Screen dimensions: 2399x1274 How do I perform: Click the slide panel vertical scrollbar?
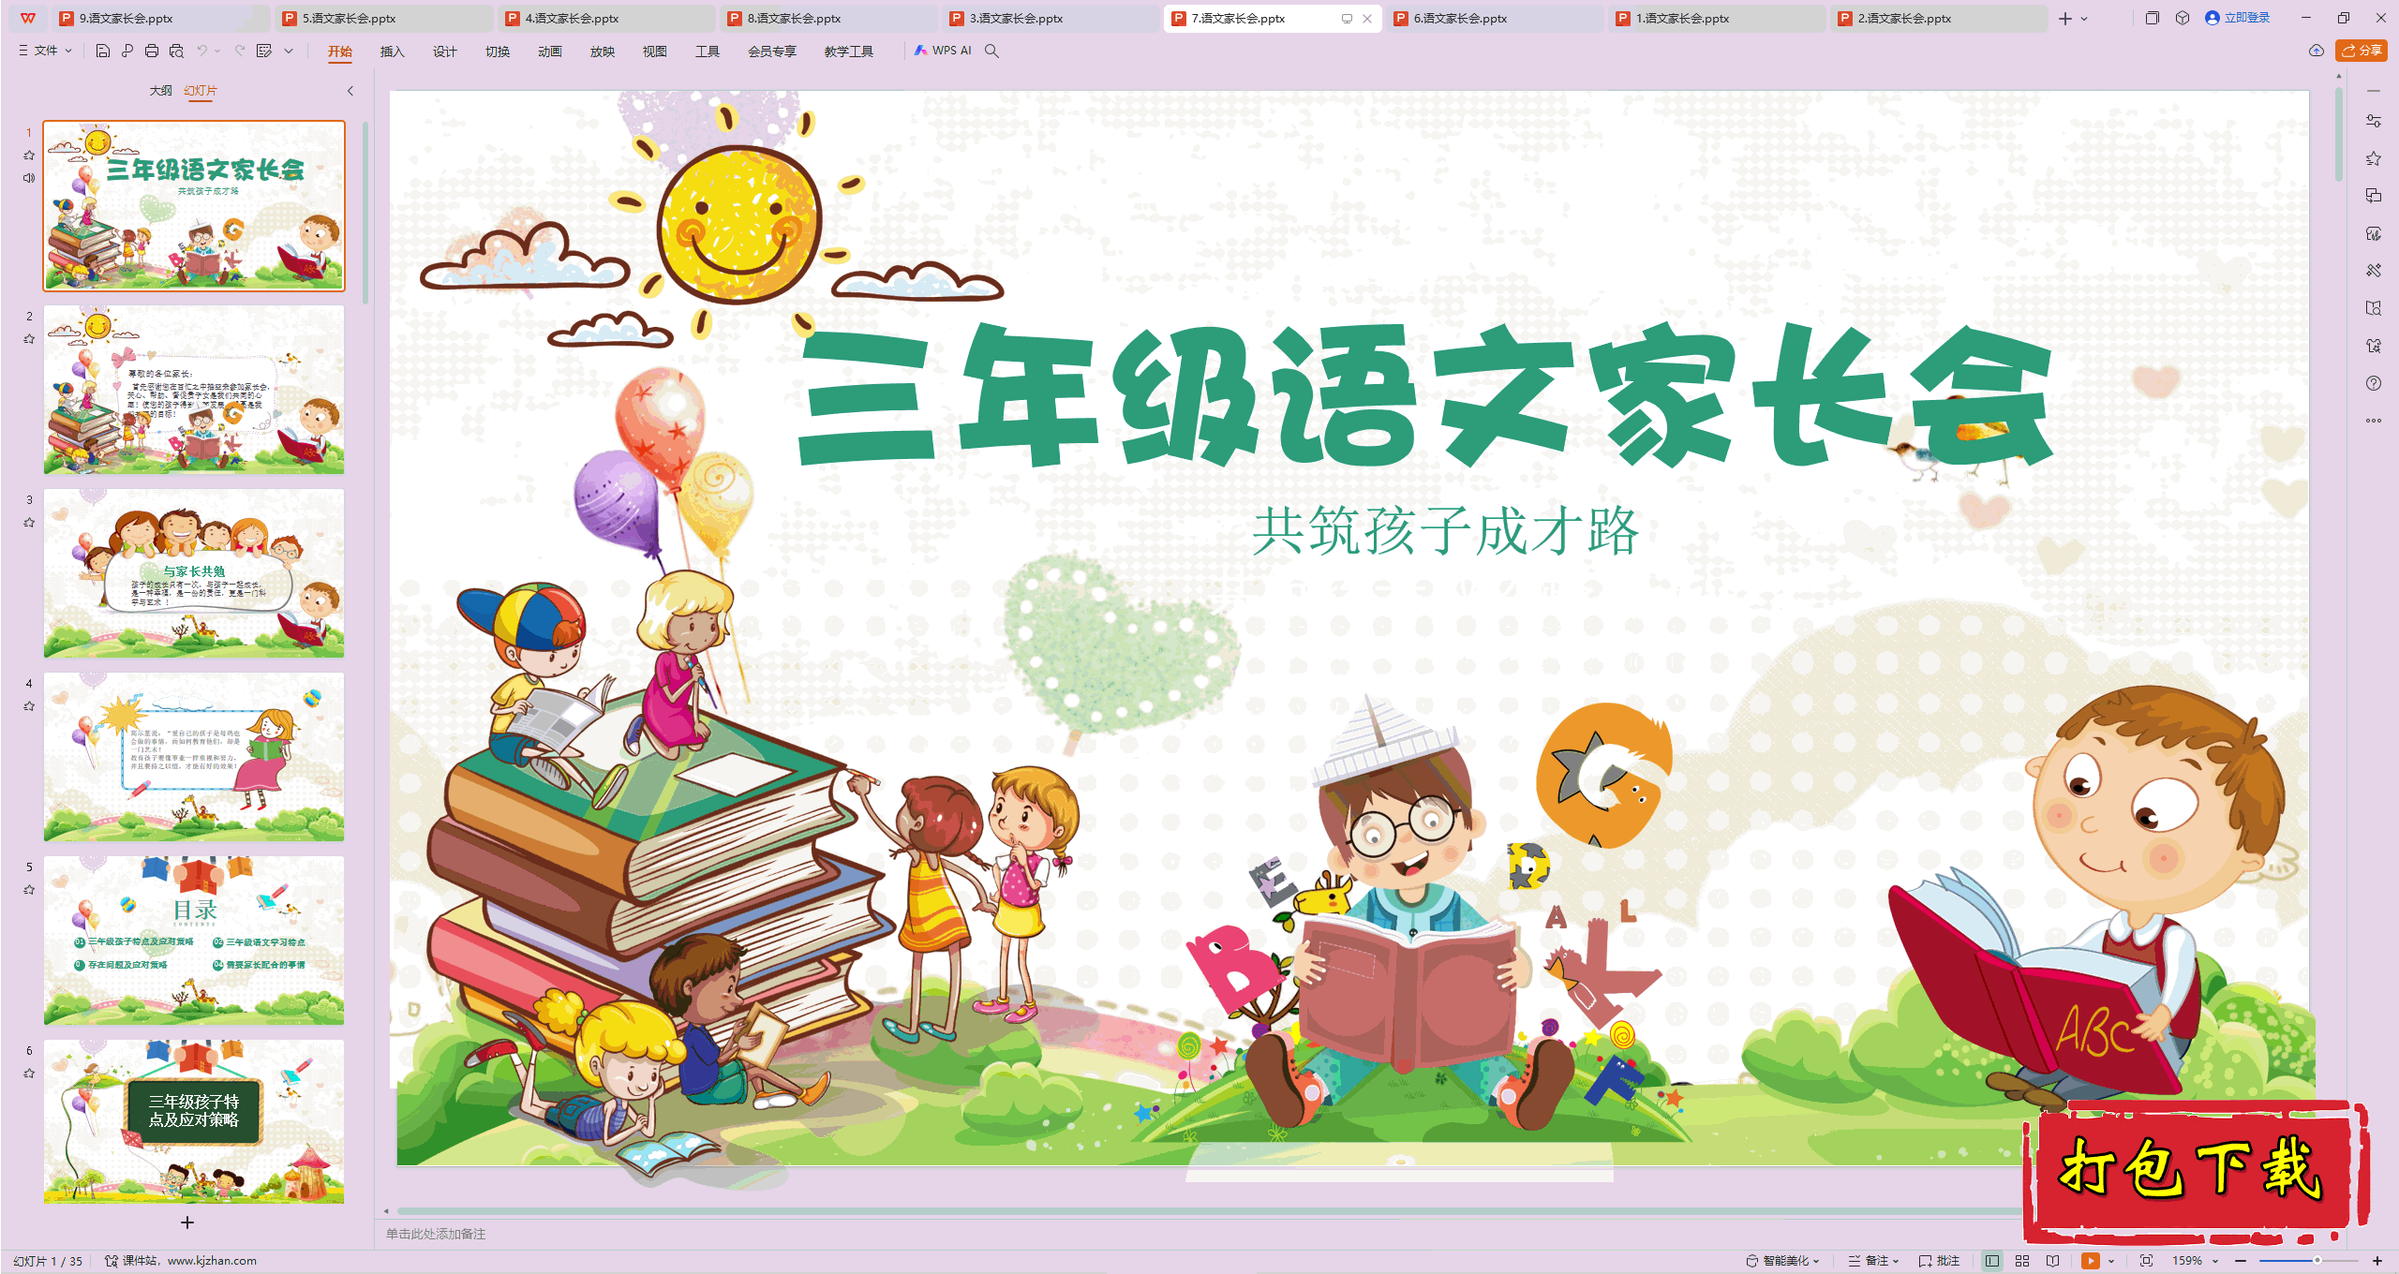(x=365, y=214)
